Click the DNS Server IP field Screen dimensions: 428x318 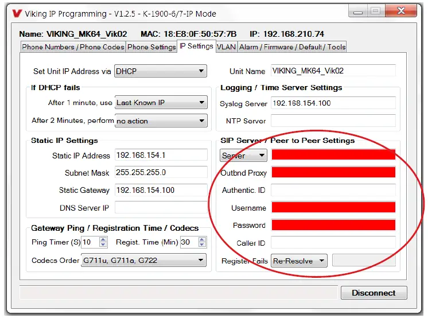161,207
